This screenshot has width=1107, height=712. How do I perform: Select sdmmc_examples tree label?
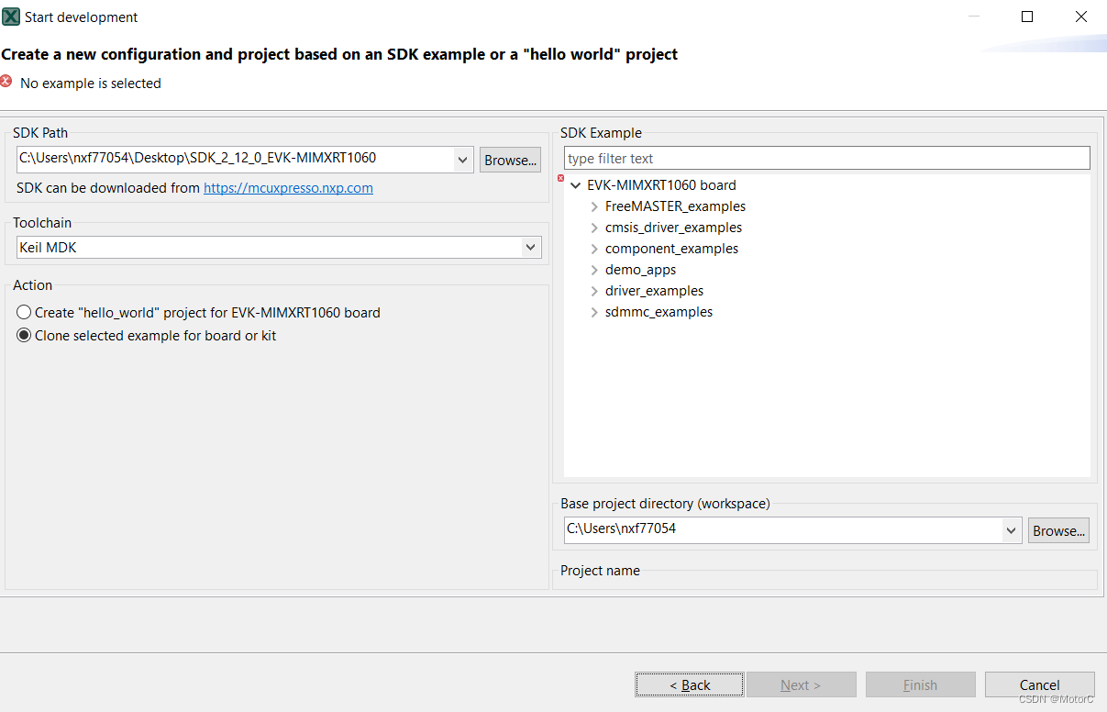click(x=659, y=312)
